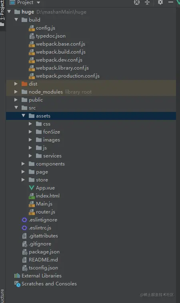This screenshot has width=180, height=303.
Task: Select the router.js file name
Action: coord(46,212)
